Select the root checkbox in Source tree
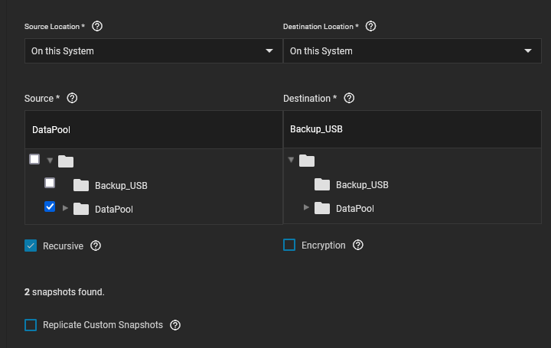Viewport: 551px width, 348px height. coord(34,159)
